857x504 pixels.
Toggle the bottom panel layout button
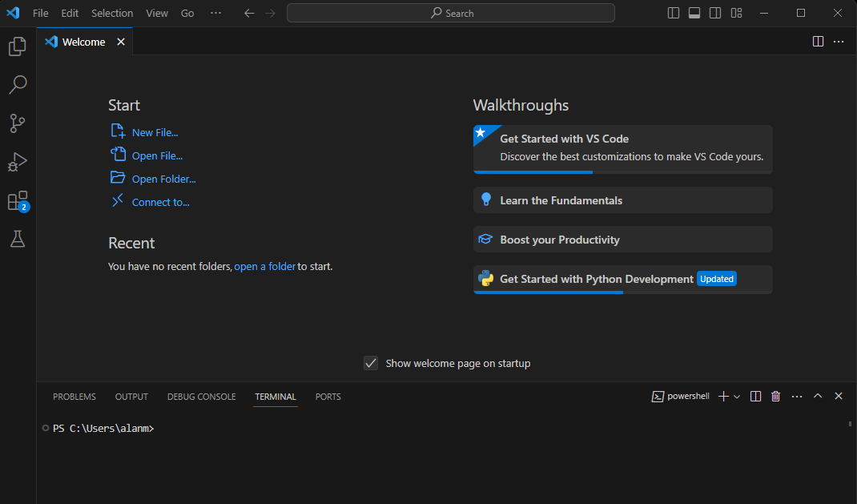tap(694, 13)
